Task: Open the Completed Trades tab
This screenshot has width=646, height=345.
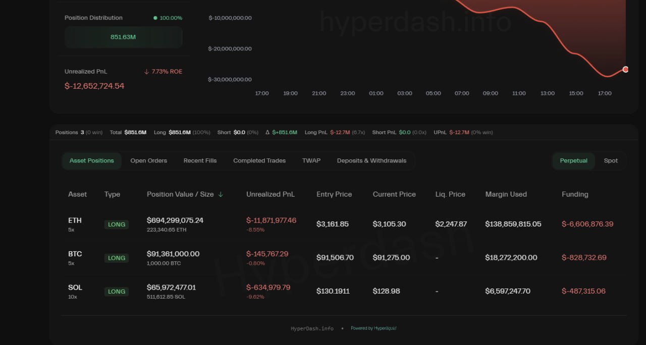Action: pos(259,160)
